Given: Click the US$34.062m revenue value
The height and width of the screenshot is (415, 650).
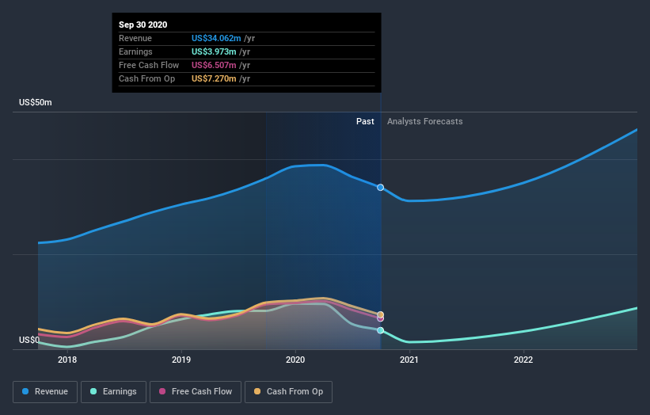Looking at the screenshot, I should pos(216,38).
